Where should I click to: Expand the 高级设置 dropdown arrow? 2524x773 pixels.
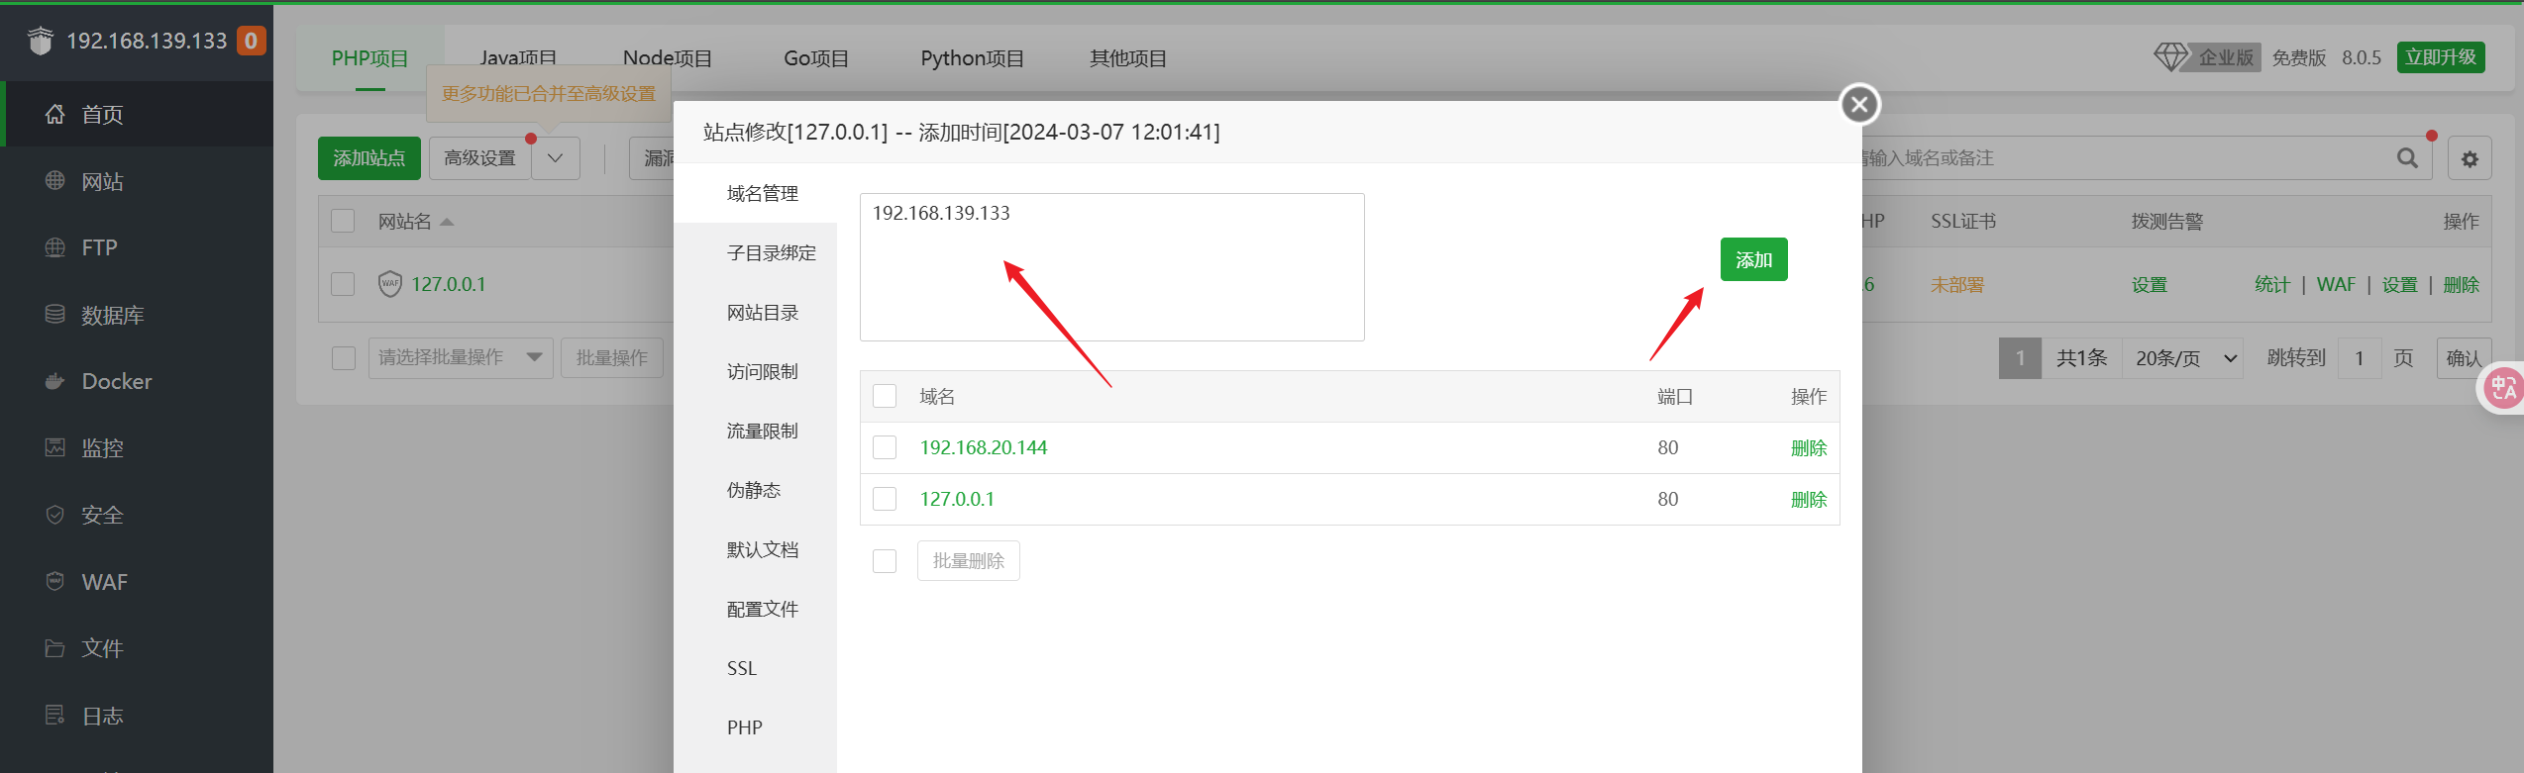click(x=556, y=158)
